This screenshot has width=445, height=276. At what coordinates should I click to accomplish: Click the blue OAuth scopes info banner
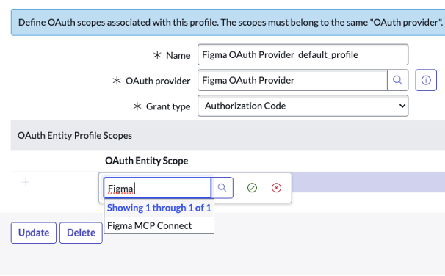coord(228,23)
